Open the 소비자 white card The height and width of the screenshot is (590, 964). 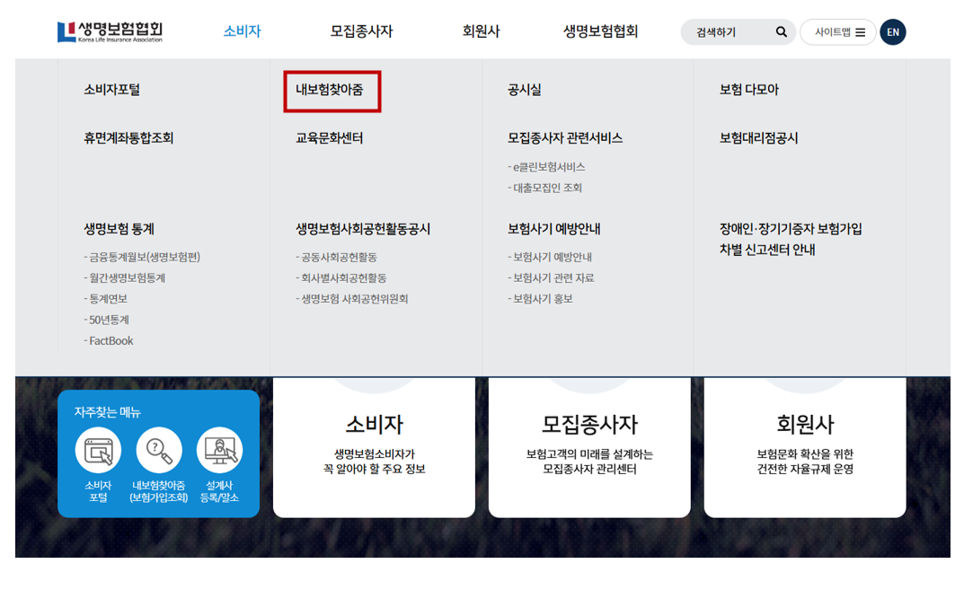(374, 446)
